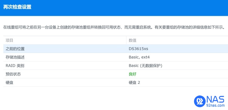
Task: Select the 预估状态 row label
Action: pos(13,74)
